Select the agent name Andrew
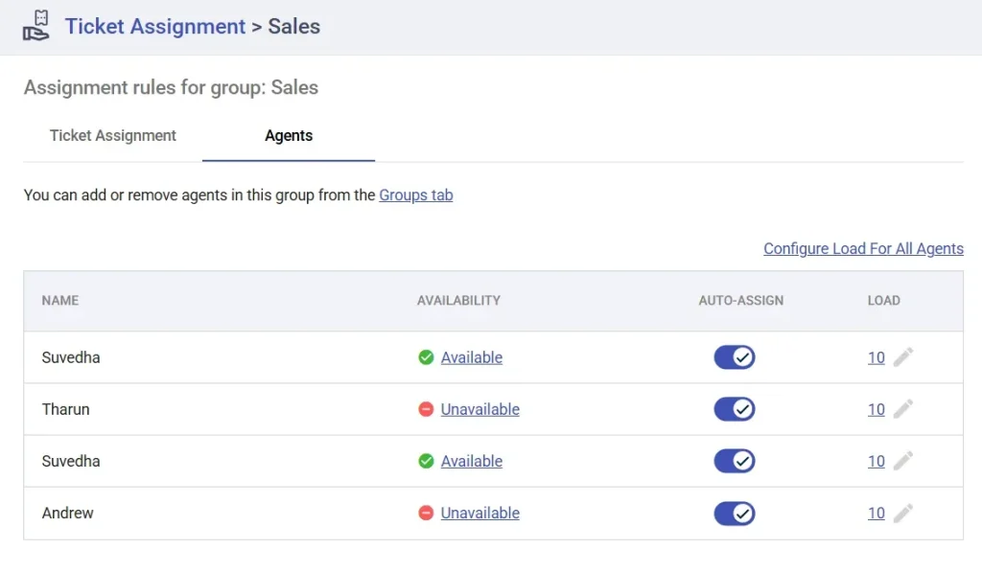Viewport: 982px width, 572px height. point(68,514)
